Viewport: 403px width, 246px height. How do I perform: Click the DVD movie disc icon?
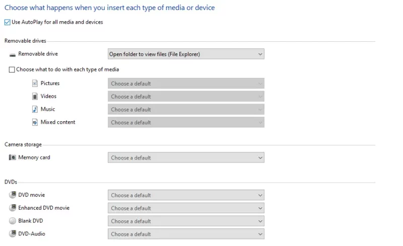pos(13,195)
